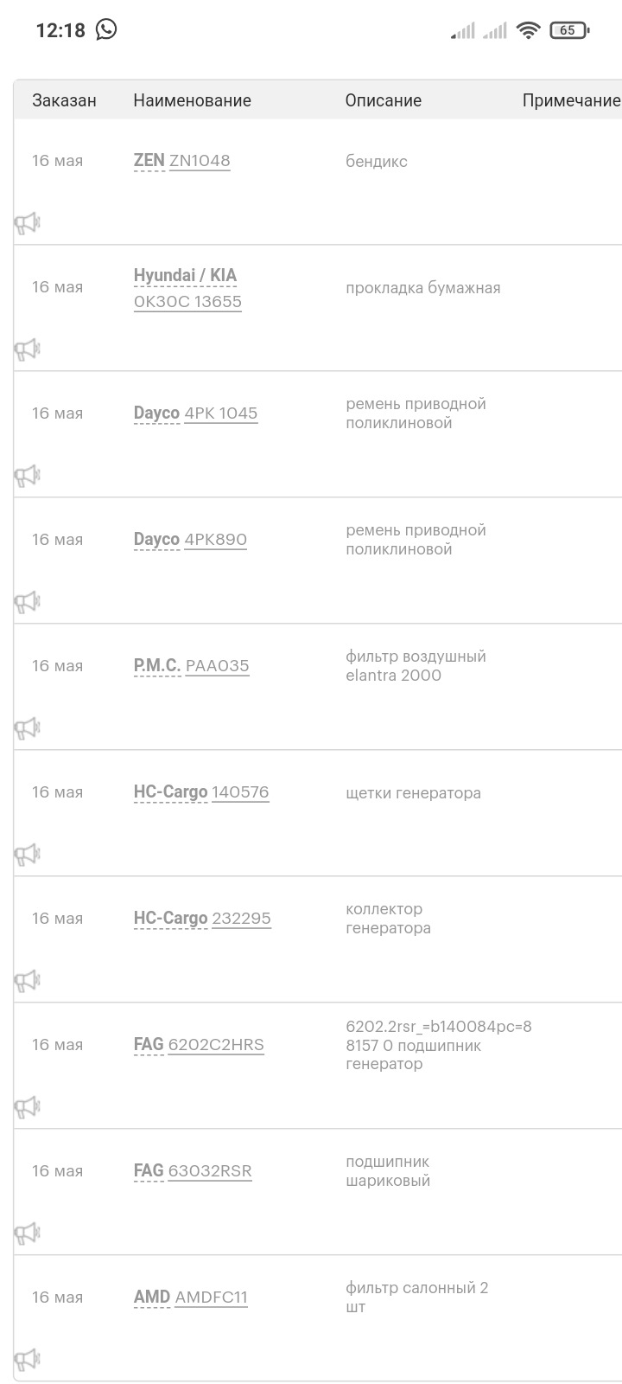Follow part number 0K30C 13655 link
The width and height of the screenshot is (622, 1384).
coord(187,302)
